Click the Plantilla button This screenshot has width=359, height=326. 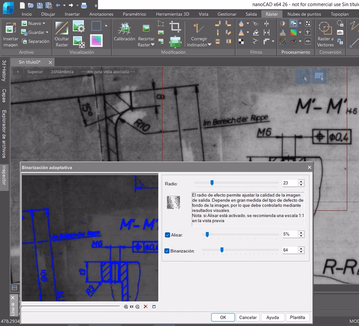pos(297,317)
